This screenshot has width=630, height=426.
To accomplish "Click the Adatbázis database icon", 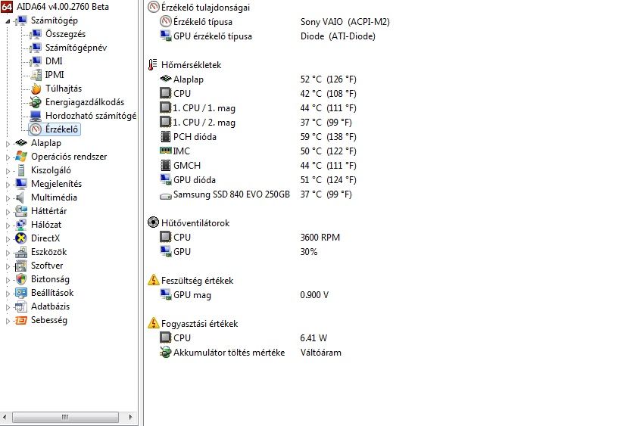I will pos(21,306).
